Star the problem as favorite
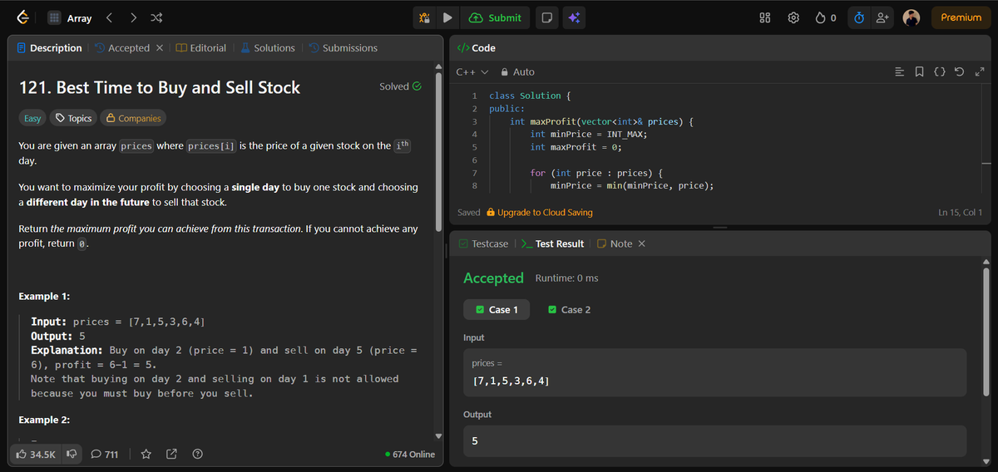This screenshot has height=472, width=998. (146, 455)
